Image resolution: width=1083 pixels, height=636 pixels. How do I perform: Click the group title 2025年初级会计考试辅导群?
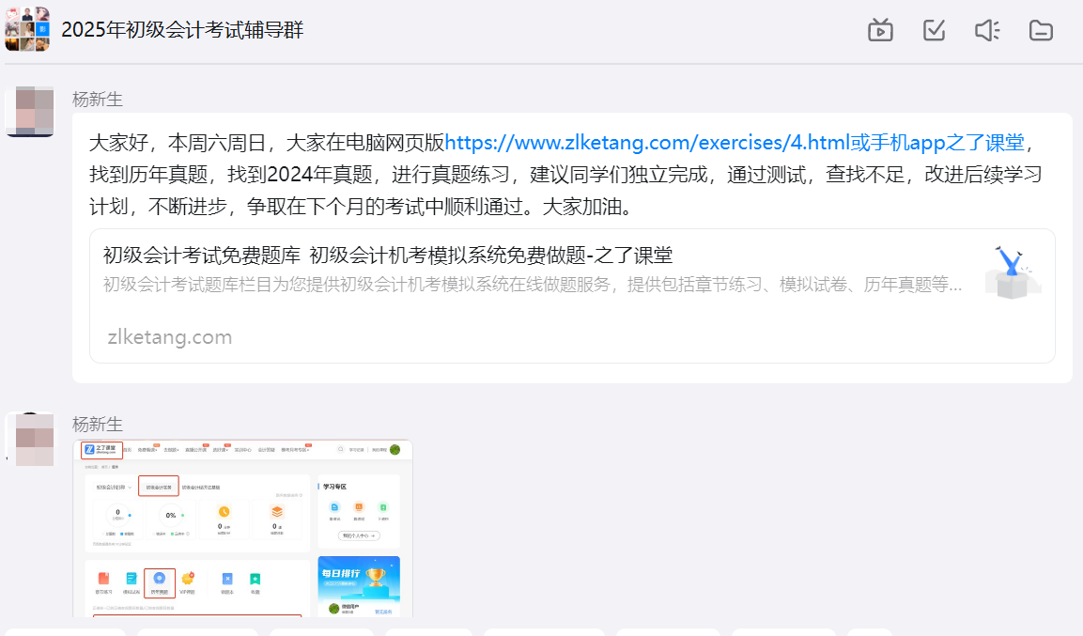182,30
